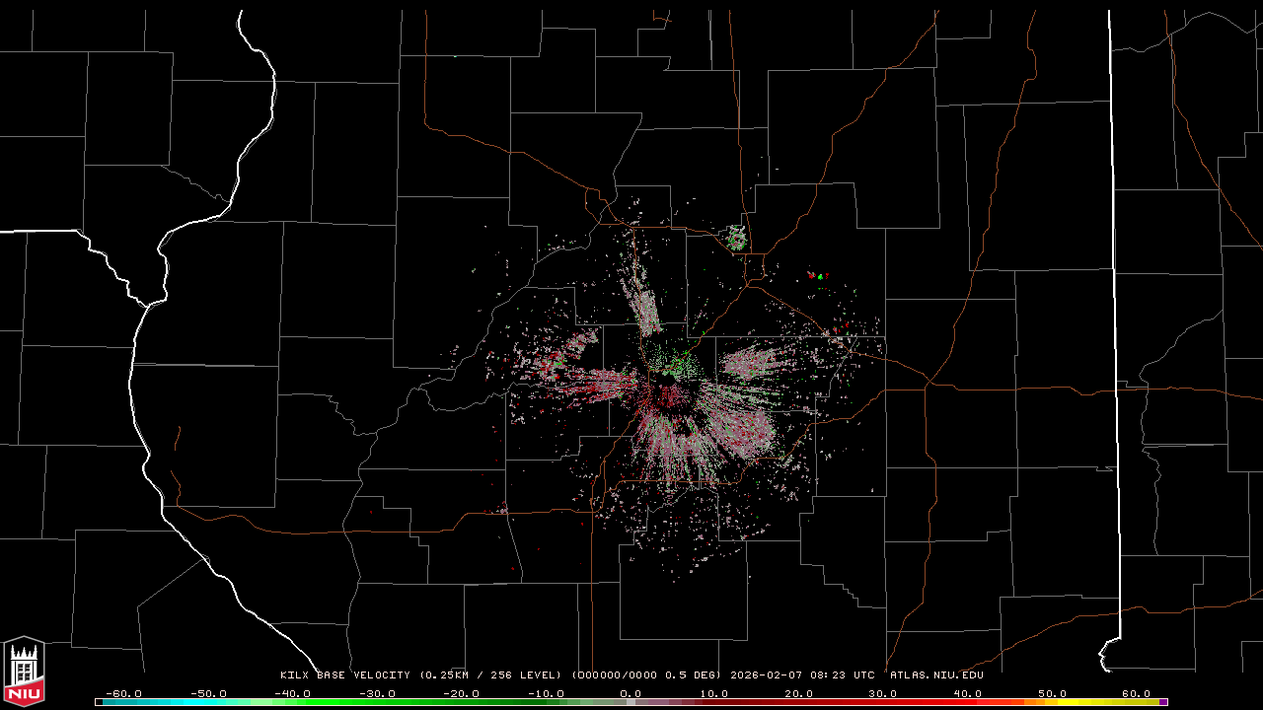
Task: Click the -30.0 velocity scale label
Action: click(x=377, y=693)
